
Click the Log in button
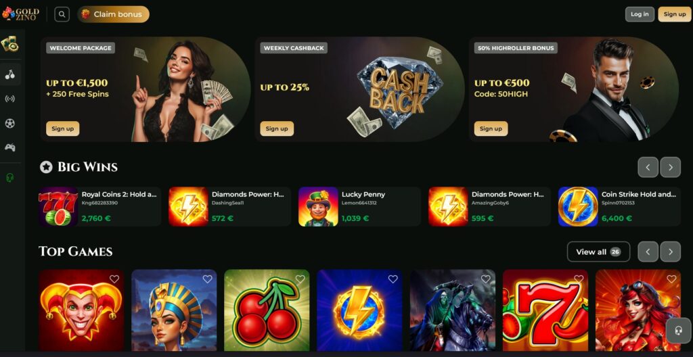[640, 14]
